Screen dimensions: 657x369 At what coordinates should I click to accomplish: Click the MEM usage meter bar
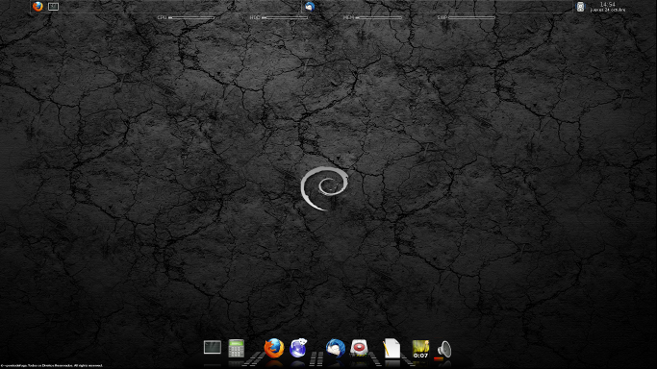point(379,17)
